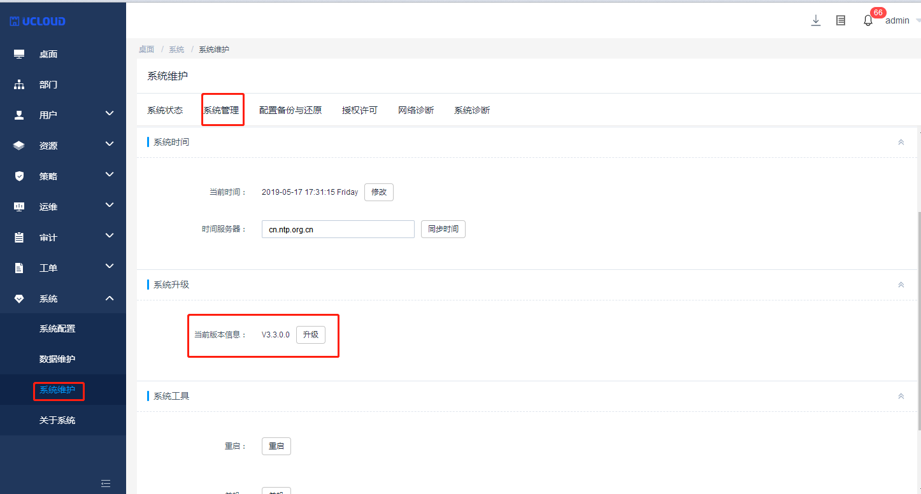Collapse the 系统工具 section
921x494 pixels.
pyautogui.click(x=901, y=396)
